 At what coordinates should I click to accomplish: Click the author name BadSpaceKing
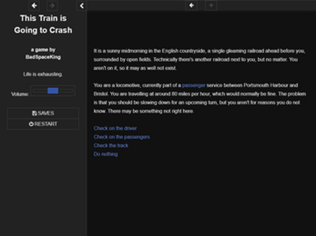(43, 57)
